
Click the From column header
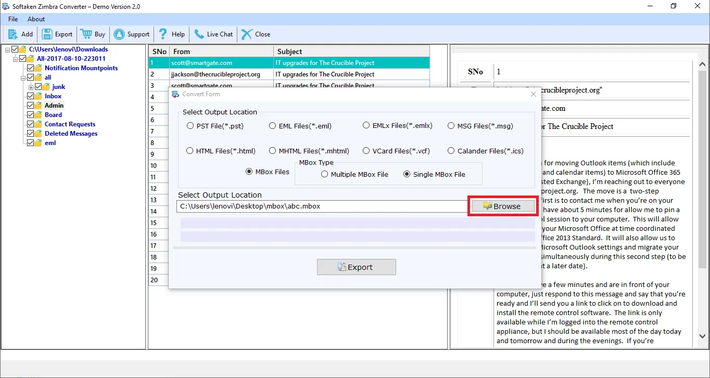coord(222,51)
